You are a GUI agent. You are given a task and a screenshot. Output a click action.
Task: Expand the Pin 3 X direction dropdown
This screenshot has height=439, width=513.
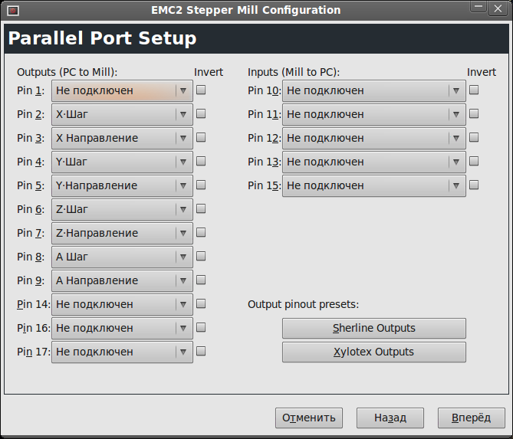(122, 139)
